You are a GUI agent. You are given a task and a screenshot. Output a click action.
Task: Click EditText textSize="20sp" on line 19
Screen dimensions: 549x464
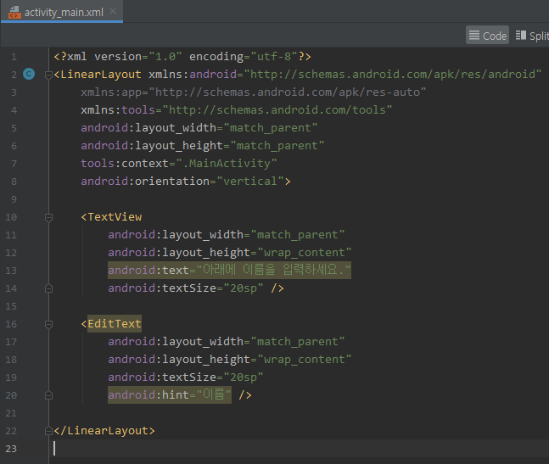click(186, 377)
